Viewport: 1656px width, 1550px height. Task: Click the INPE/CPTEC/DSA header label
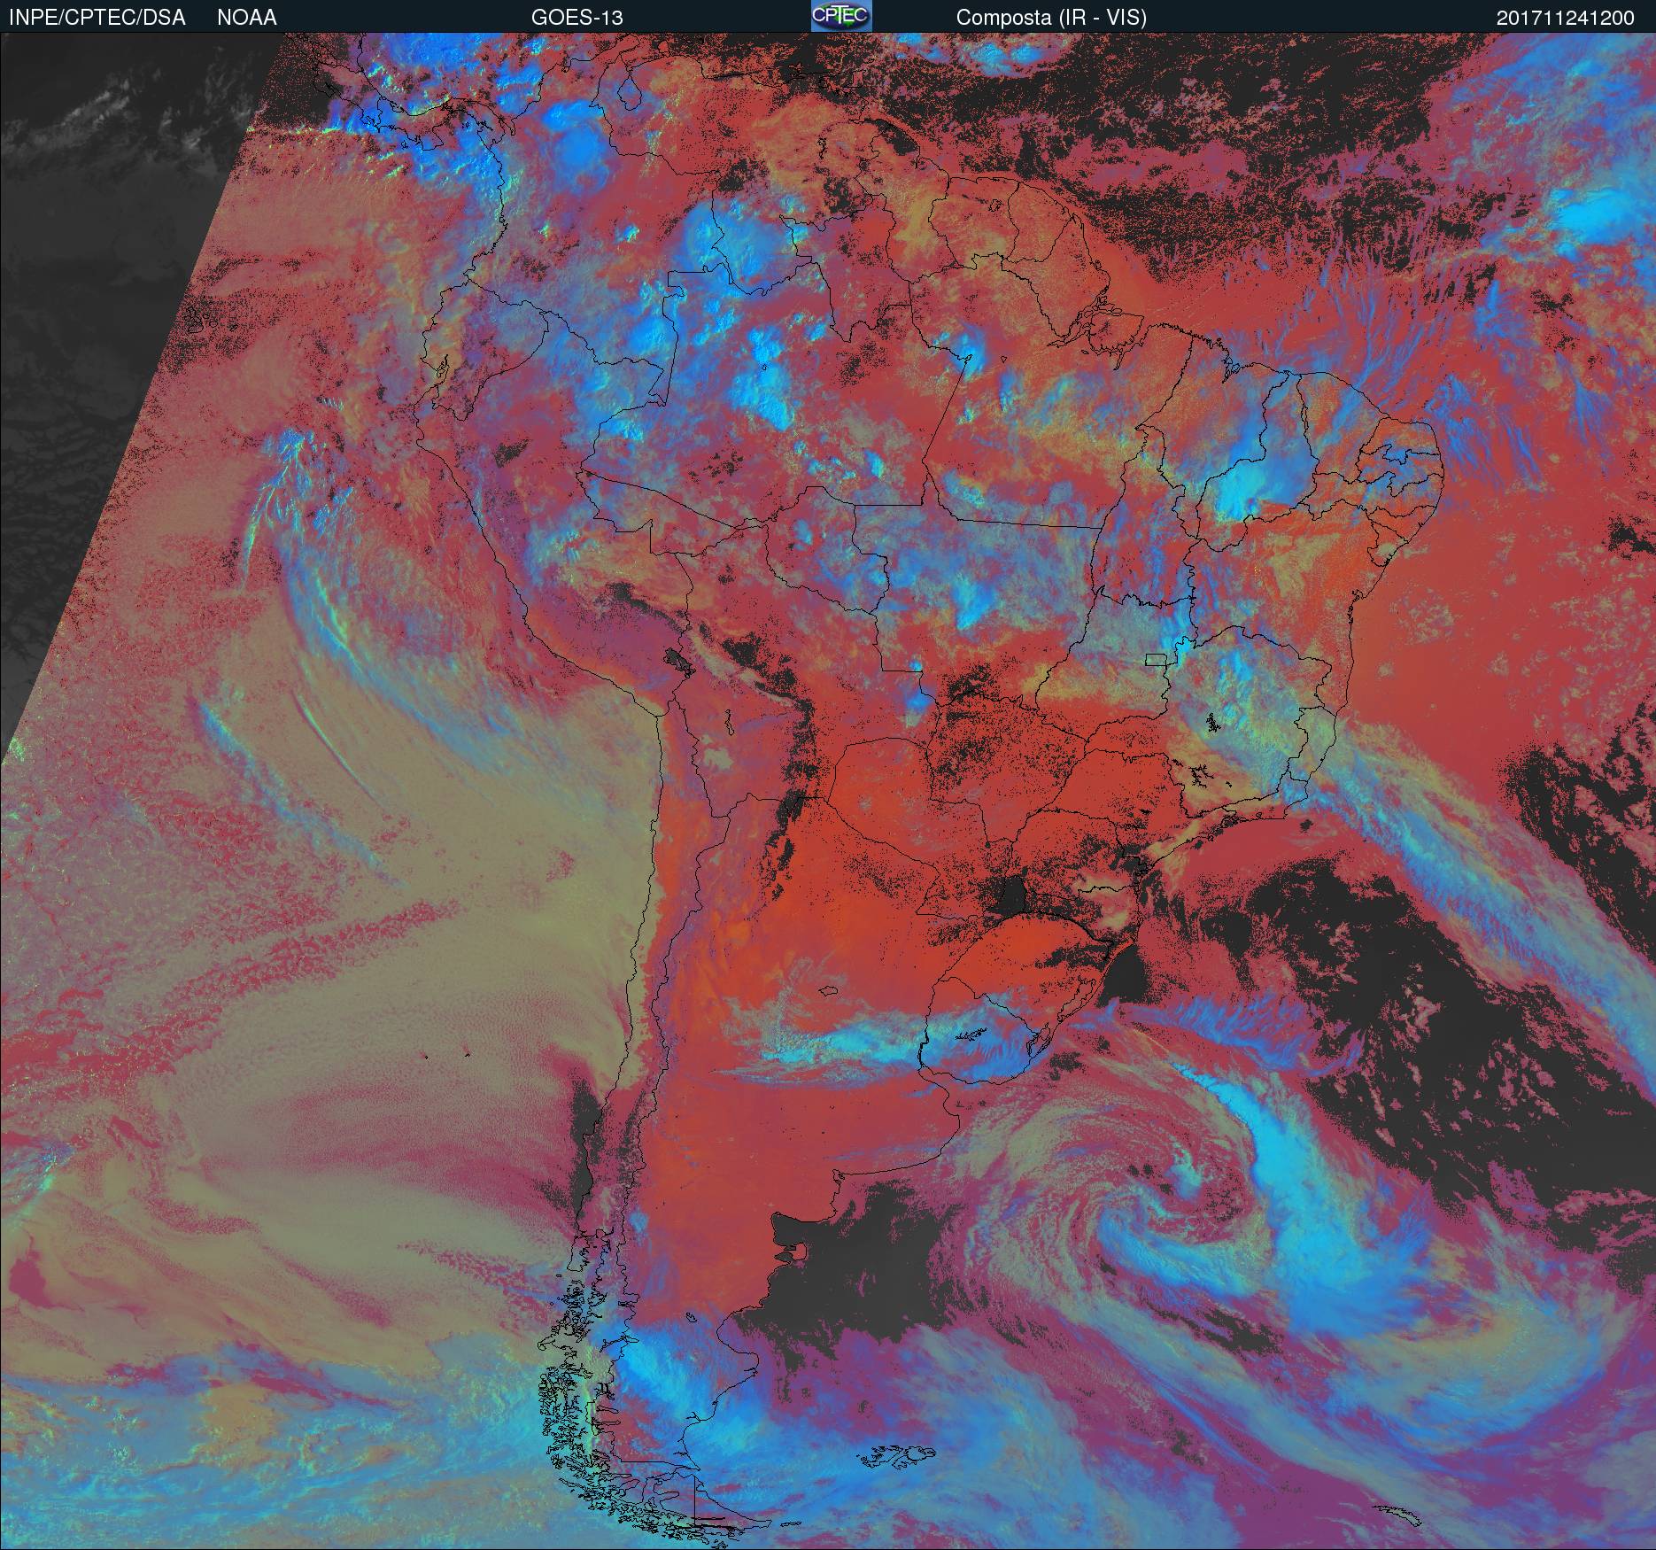97,18
